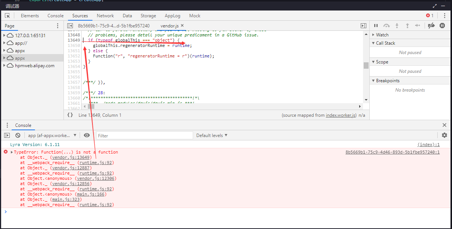
Task: Open the main.js:323 stack link
Action: 66,199
